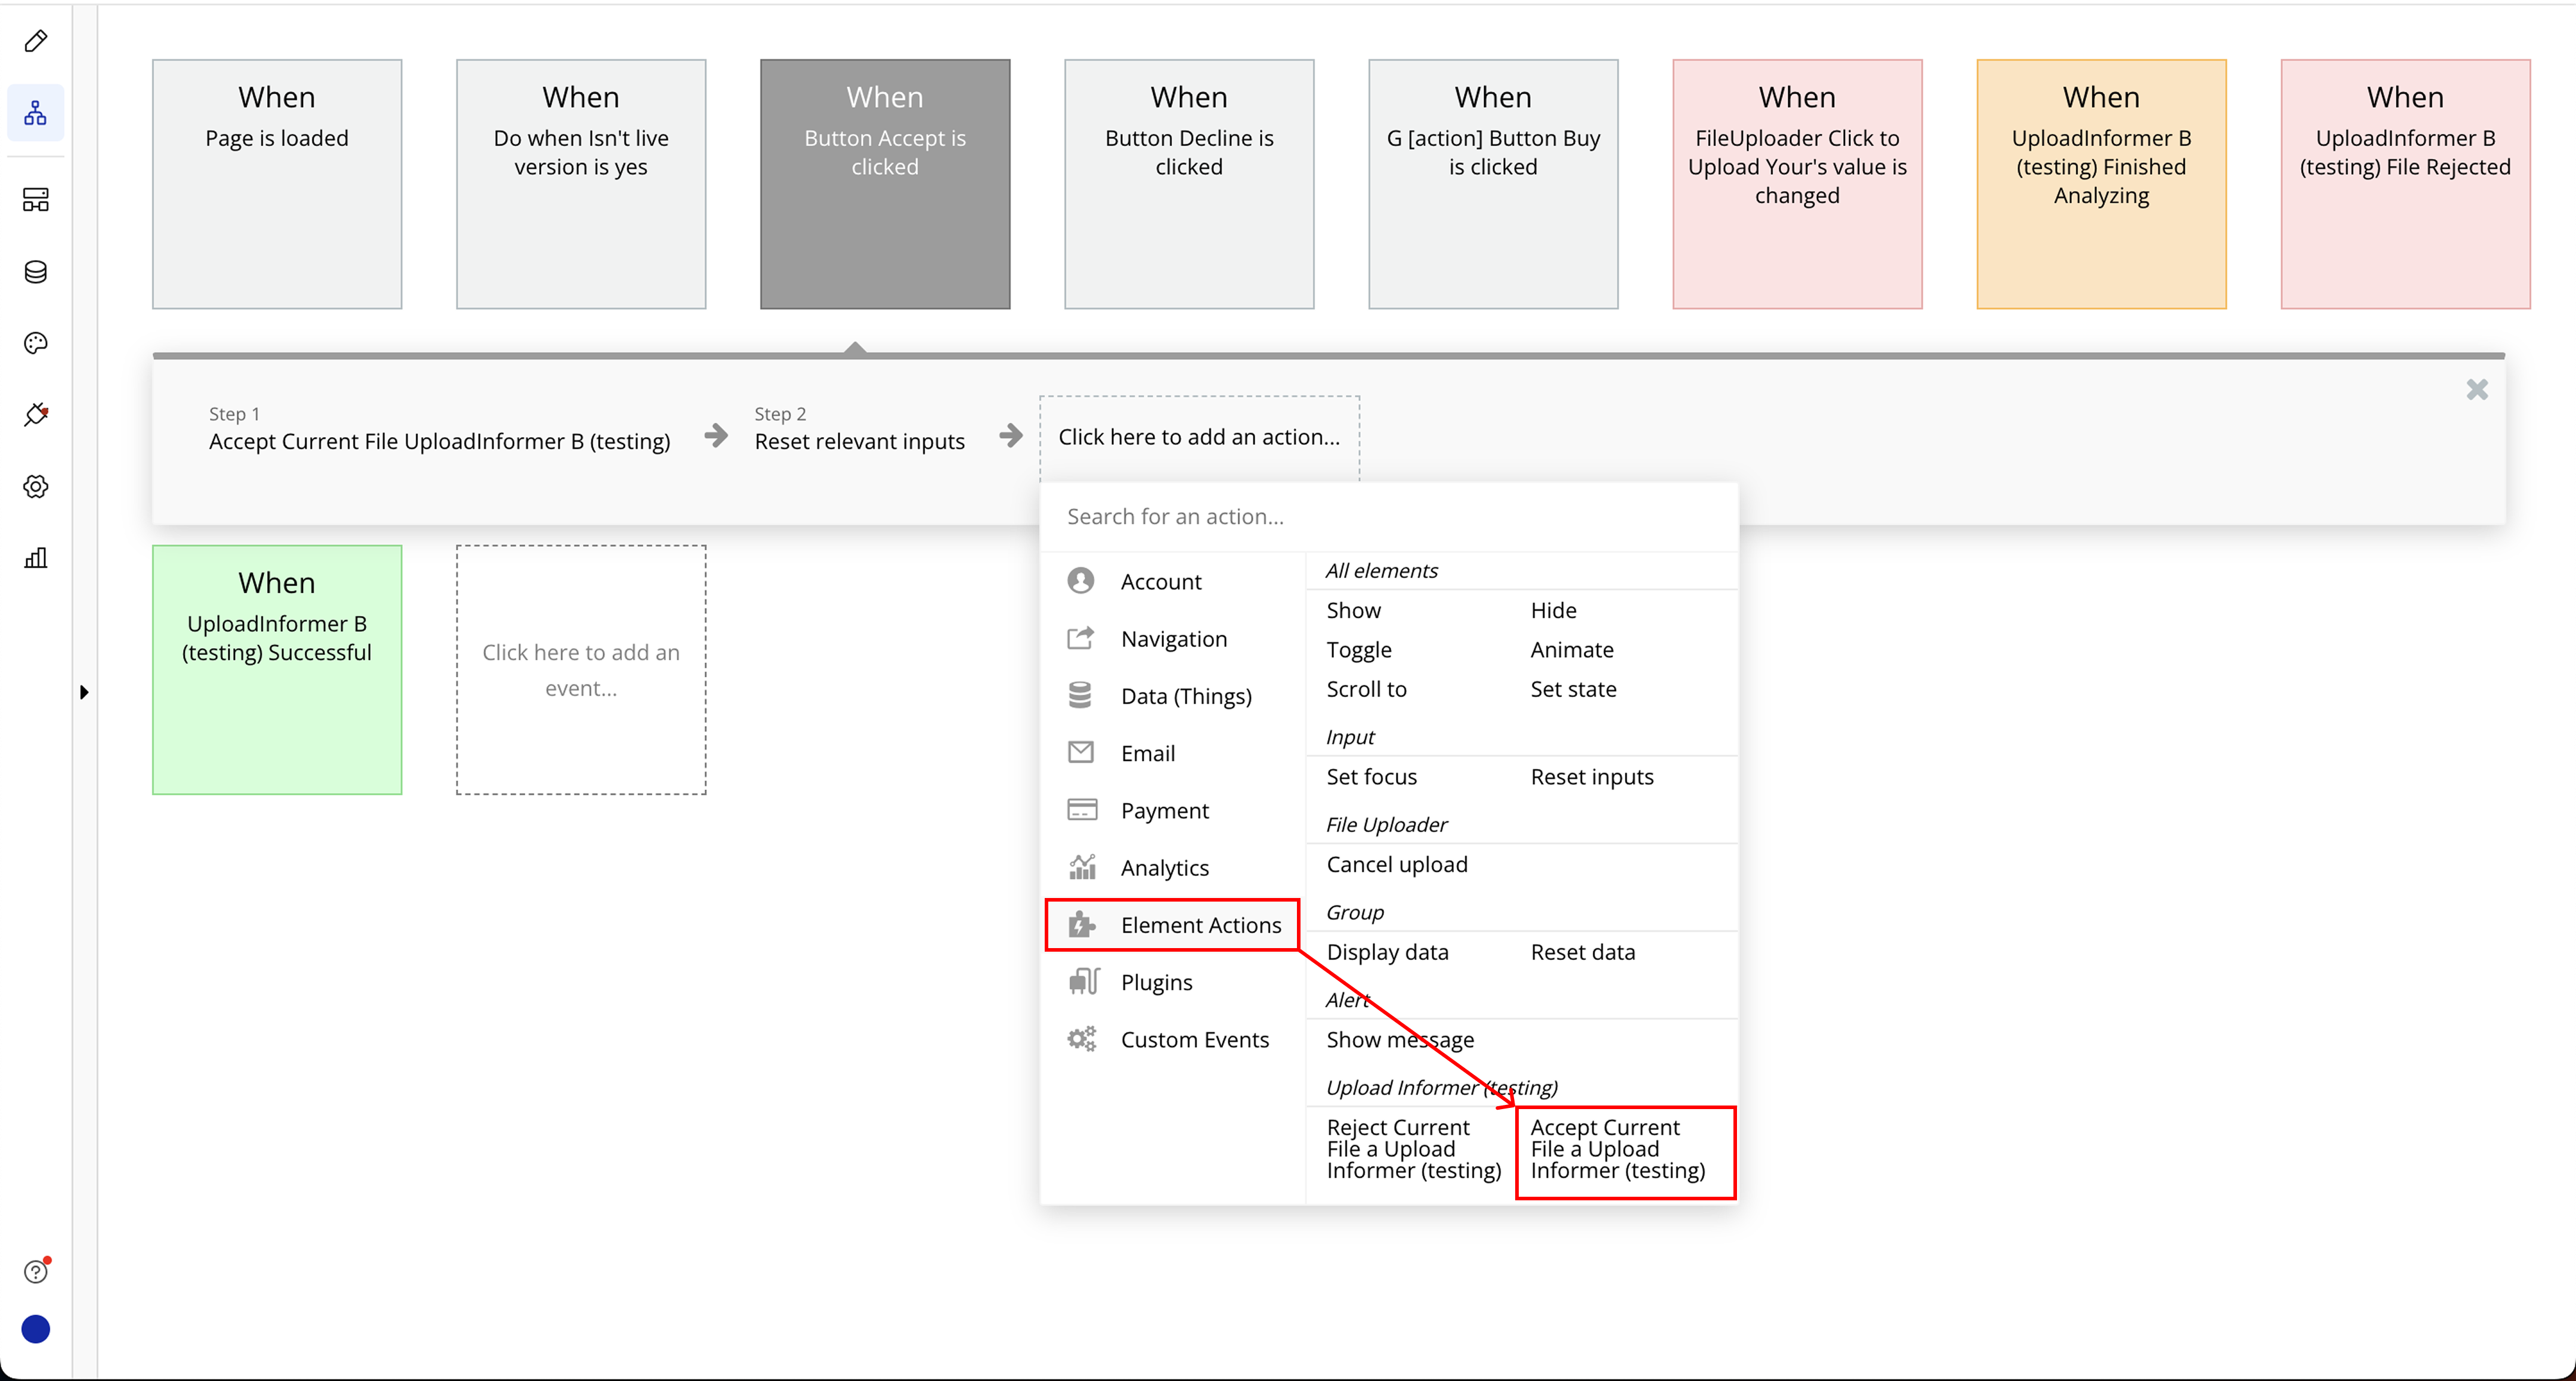Open the Logs bar chart icon
The width and height of the screenshot is (2576, 1381).
tap(36, 558)
